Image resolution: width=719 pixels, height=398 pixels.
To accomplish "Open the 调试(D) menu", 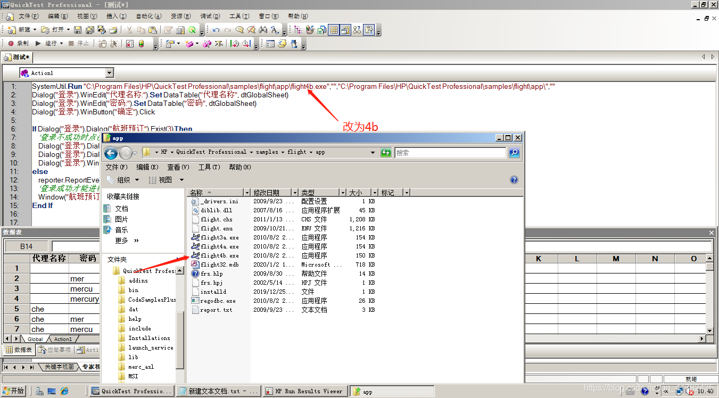I will pyautogui.click(x=210, y=16).
